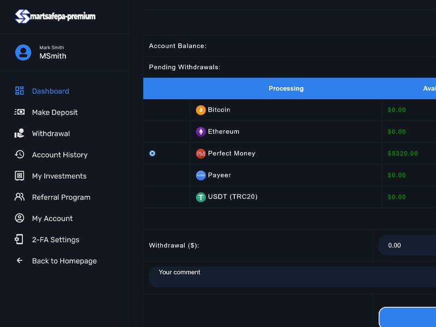The width and height of the screenshot is (436, 327).
Task: Go to Make Deposit page
Action: (x=55, y=112)
